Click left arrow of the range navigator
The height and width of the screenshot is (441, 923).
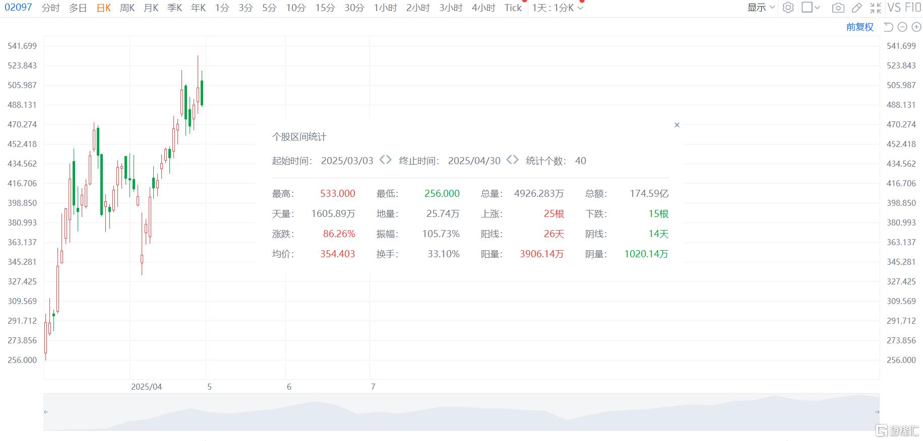pyautogui.click(x=46, y=412)
